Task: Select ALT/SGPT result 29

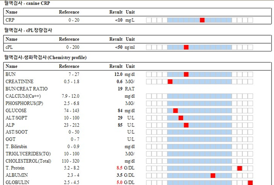Action: [x=120, y=118]
